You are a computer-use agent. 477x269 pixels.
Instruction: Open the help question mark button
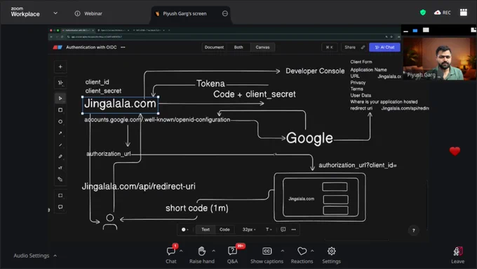[x=413, y=230]
